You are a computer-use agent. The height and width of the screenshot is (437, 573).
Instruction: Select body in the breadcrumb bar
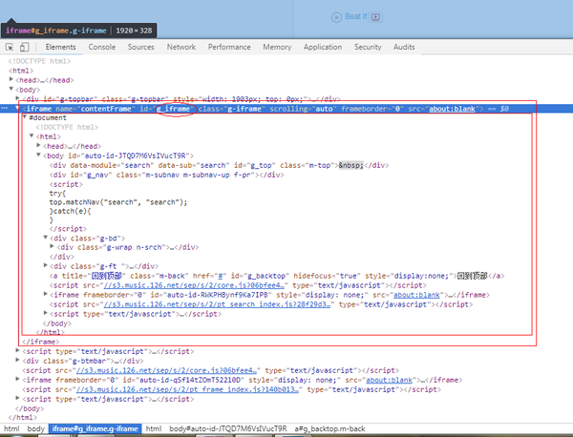(36, 428)
